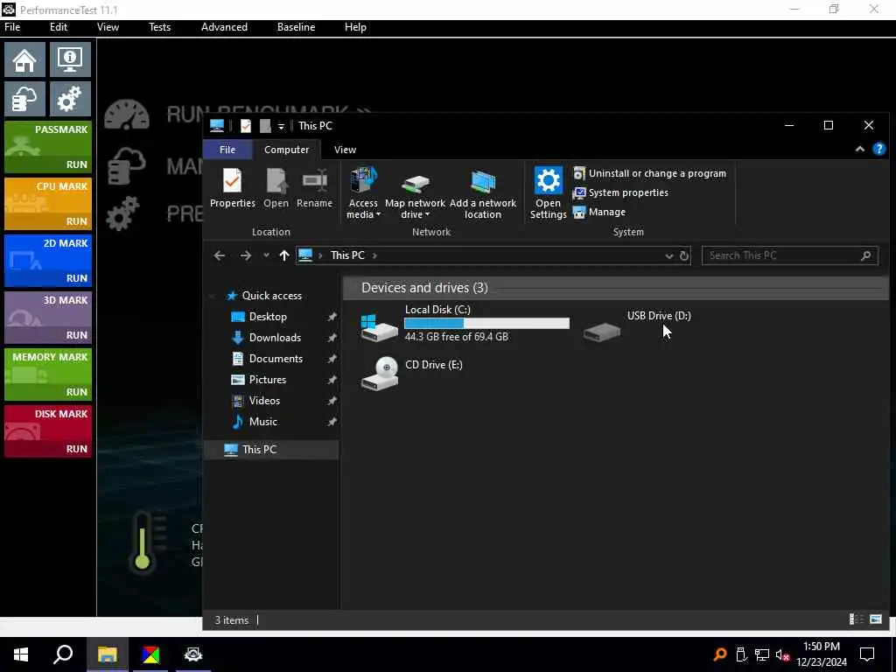Open PerformanceTest Baseline menu
The image size is (896, 672).
click(296, 27)
